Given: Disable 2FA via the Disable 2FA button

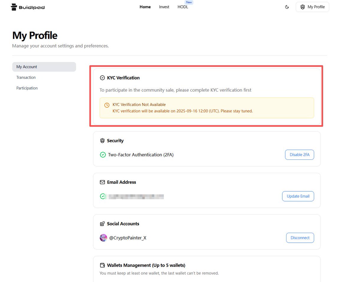Looking at the screenshot, I should (299, 155).
